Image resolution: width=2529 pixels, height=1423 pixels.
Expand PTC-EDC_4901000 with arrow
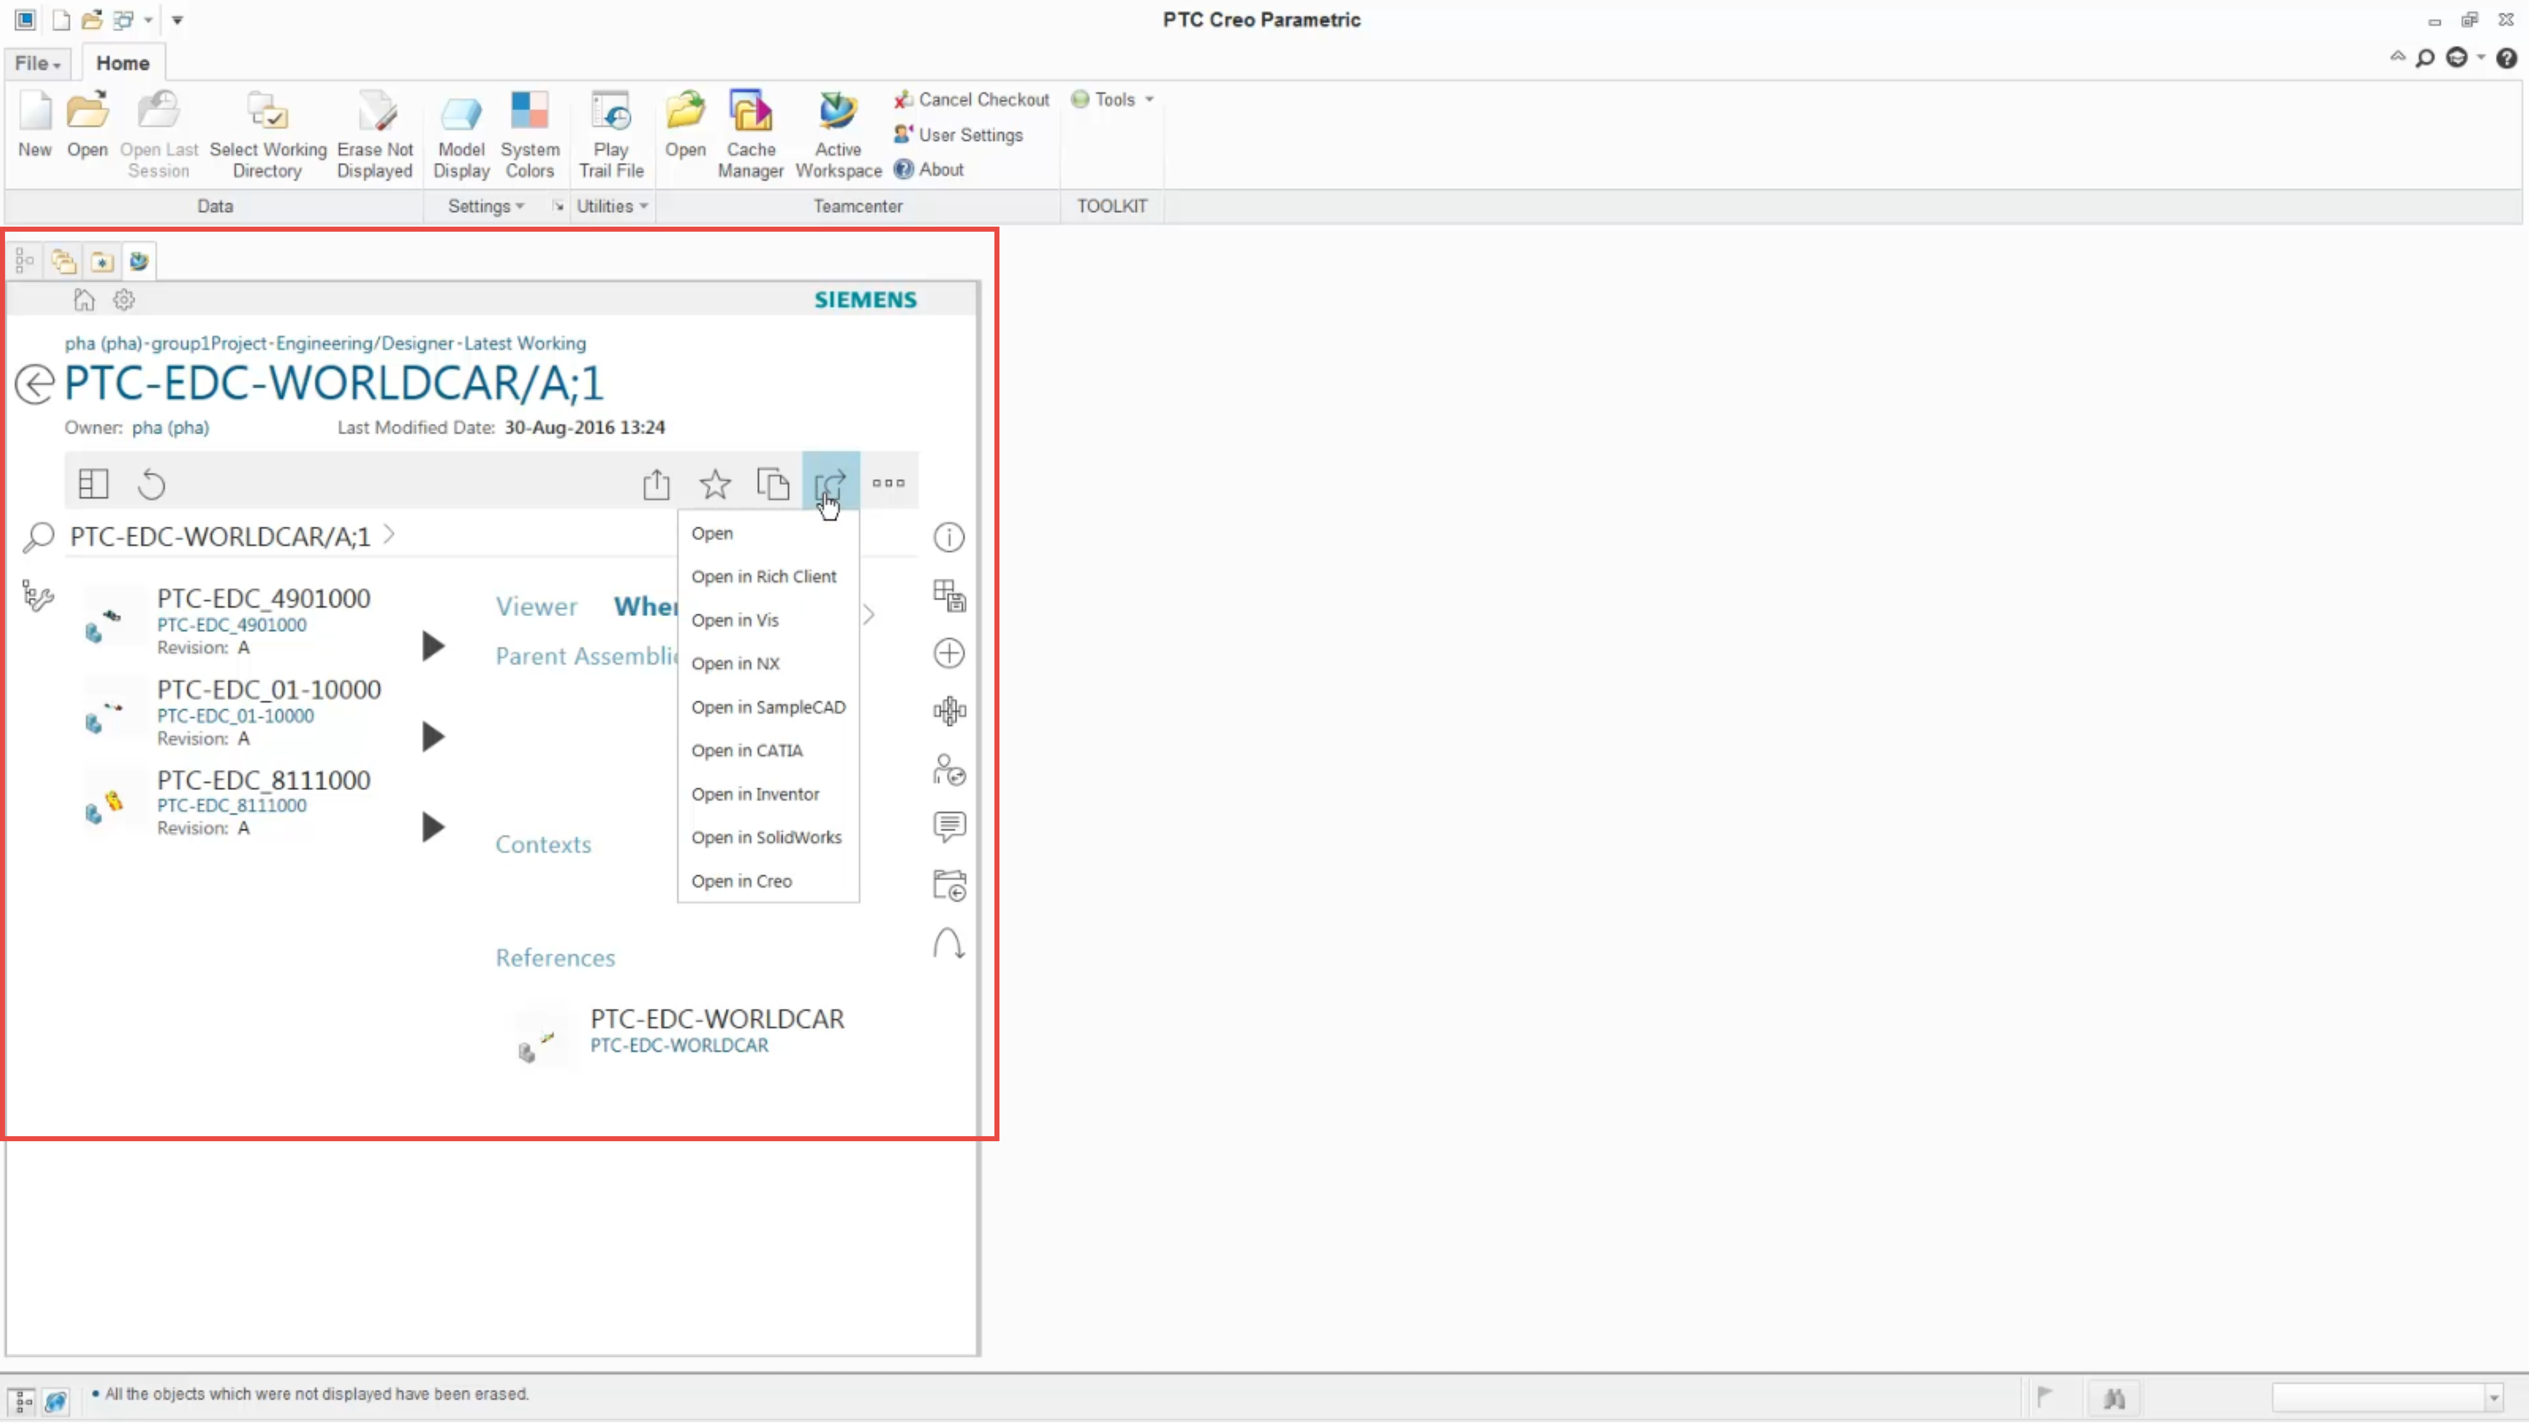tap(433, 645)
